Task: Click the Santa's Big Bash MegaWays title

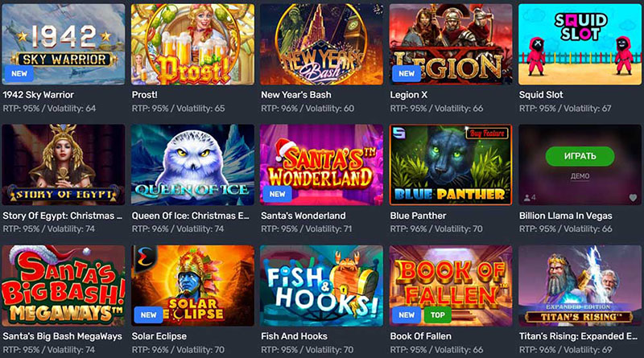Action: pos(63,336)
